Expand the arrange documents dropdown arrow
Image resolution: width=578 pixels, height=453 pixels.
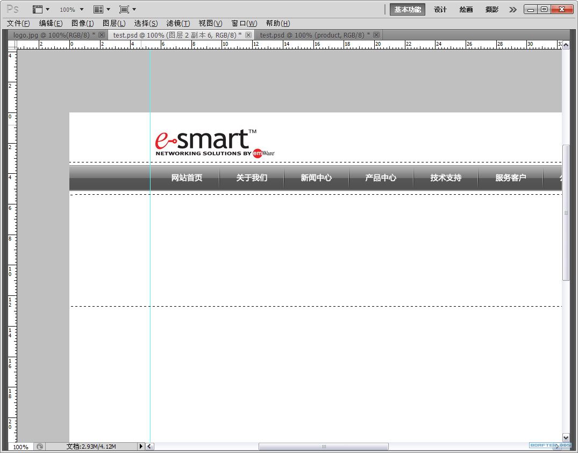click(x=109, y=9)
